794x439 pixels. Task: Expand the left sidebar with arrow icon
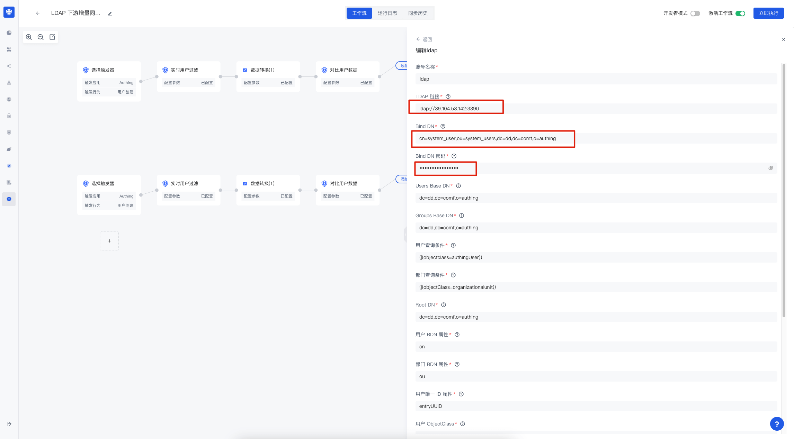pyautogui.click(x=9, y=424)
